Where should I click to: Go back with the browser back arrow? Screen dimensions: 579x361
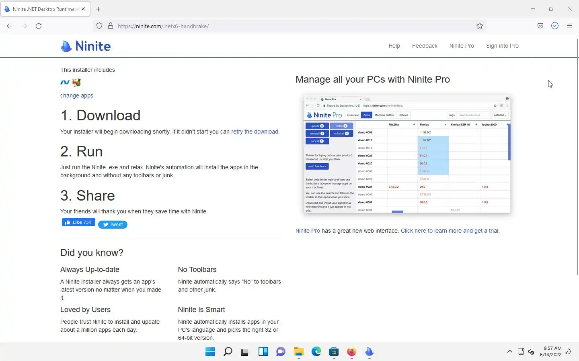click(x=10, y=26)
